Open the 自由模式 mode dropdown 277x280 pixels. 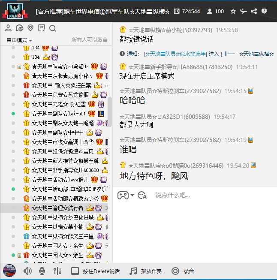point(19,40)
